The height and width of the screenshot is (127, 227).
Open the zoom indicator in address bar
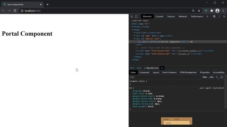[x=193, y=11]
